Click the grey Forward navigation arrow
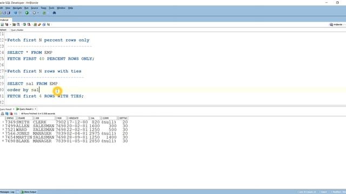Viewport: 346px width, 194px height. [x=34, y=13]
